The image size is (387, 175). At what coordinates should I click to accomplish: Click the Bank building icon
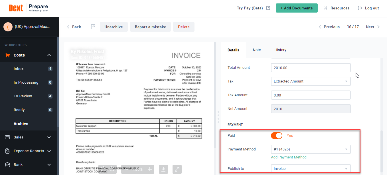[8, 165]
